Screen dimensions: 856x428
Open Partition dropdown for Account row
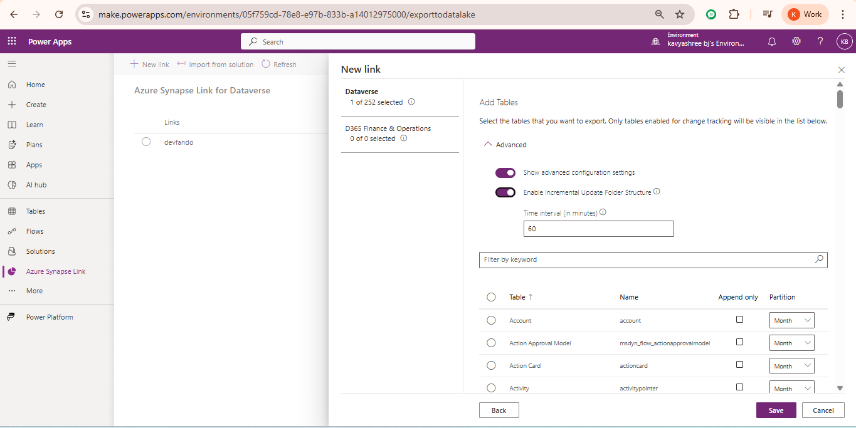pyautogui.click(x=791, y=320)
